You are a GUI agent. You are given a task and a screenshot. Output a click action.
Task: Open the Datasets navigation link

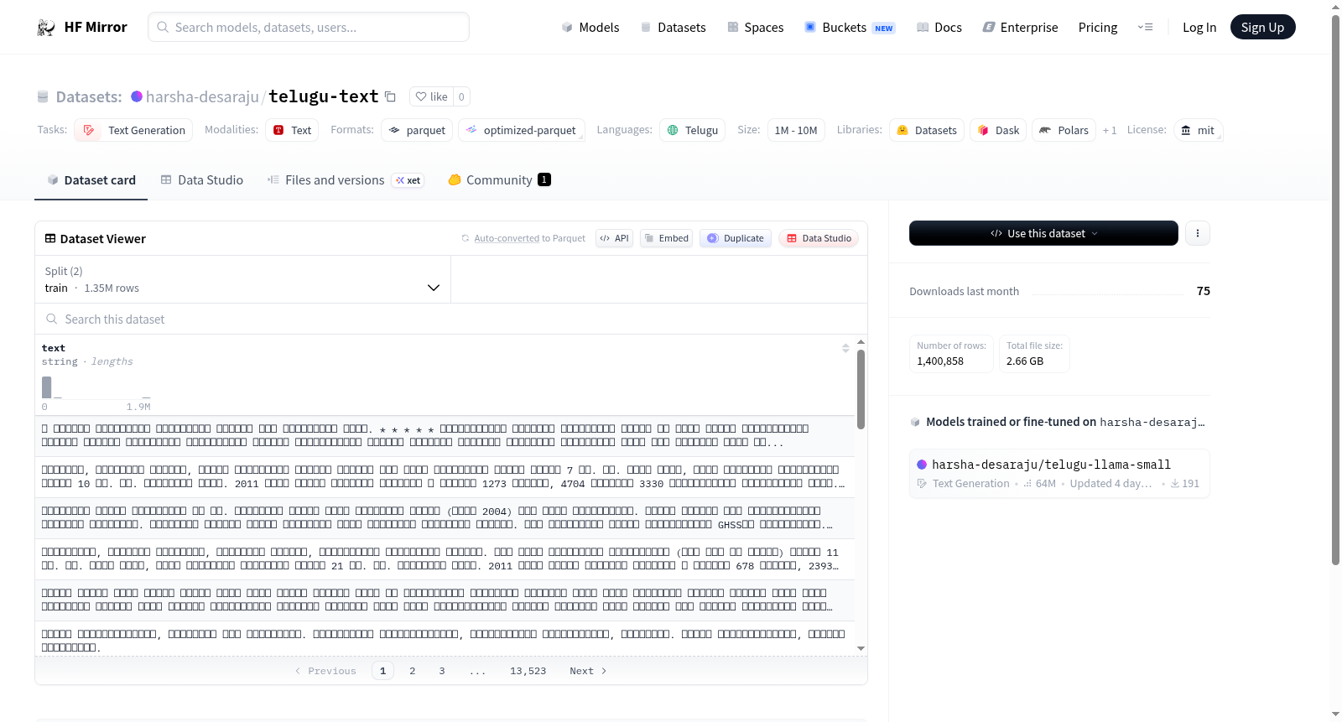[673, 27]
